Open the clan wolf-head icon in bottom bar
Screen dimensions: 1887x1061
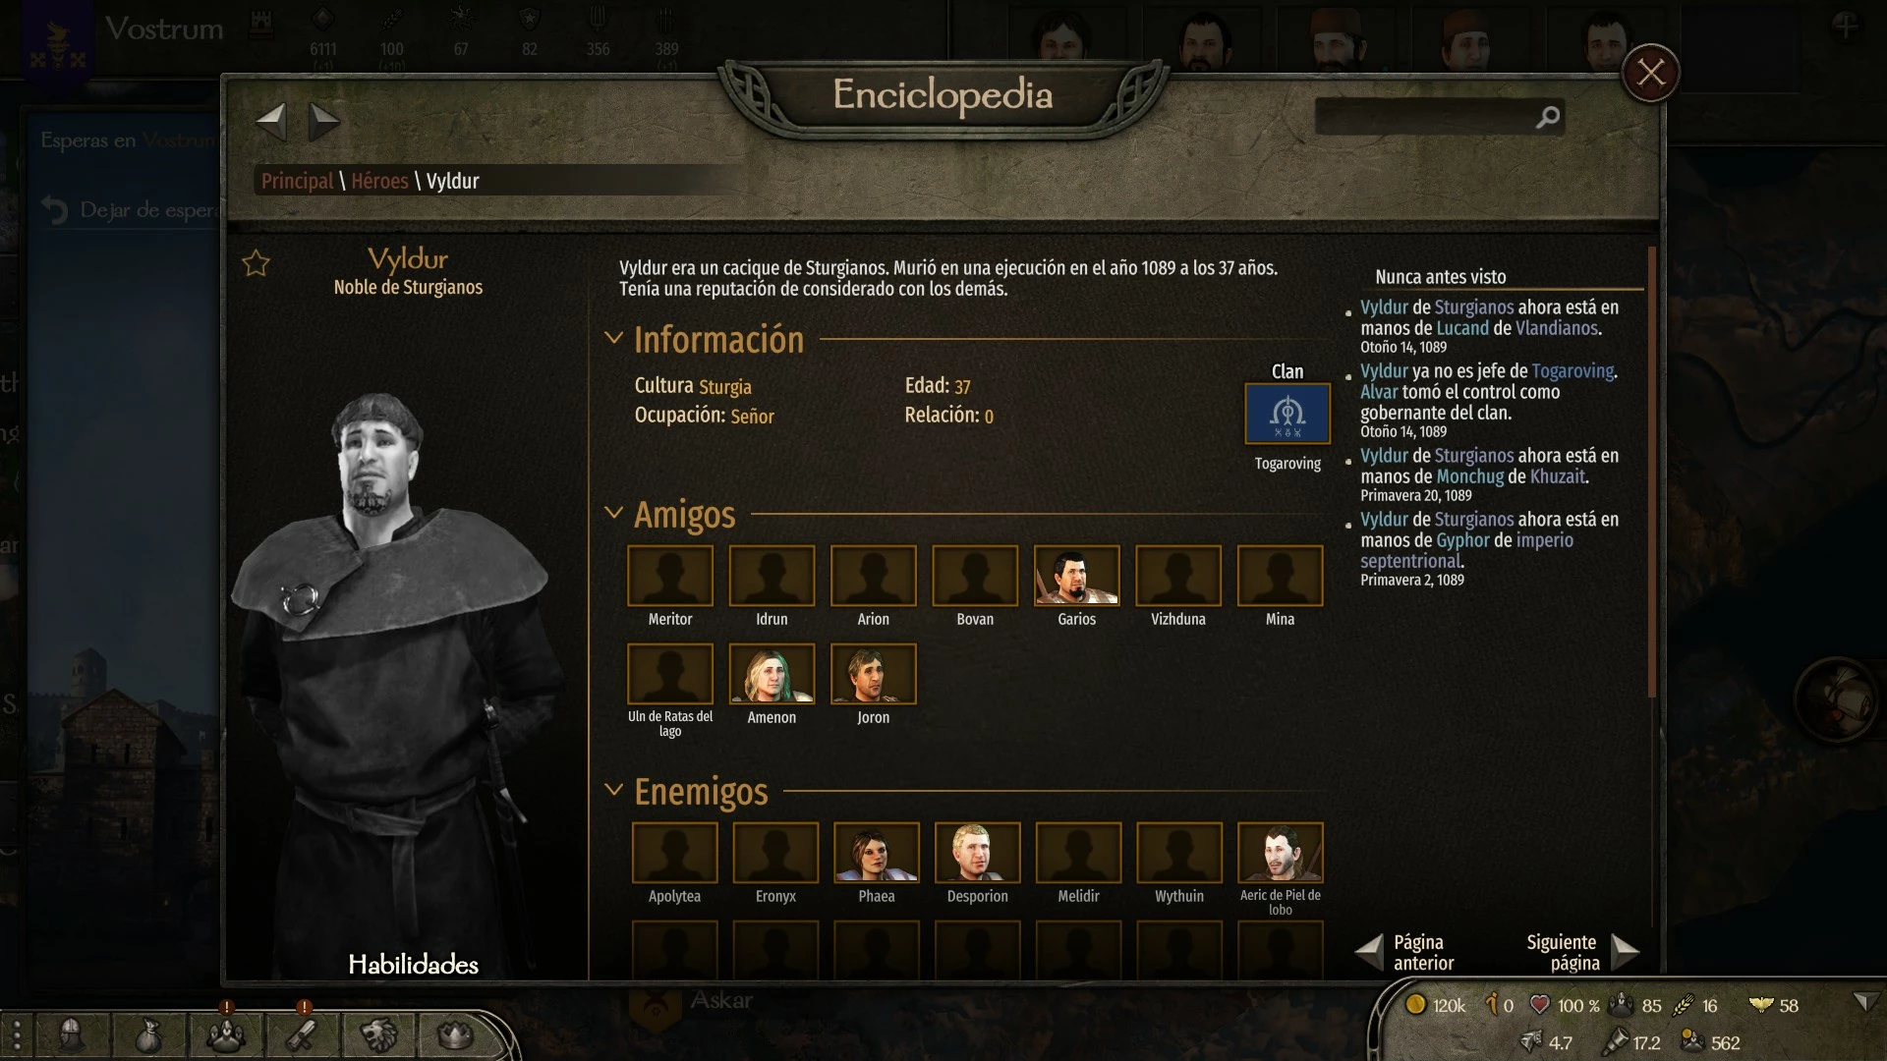378,1034
